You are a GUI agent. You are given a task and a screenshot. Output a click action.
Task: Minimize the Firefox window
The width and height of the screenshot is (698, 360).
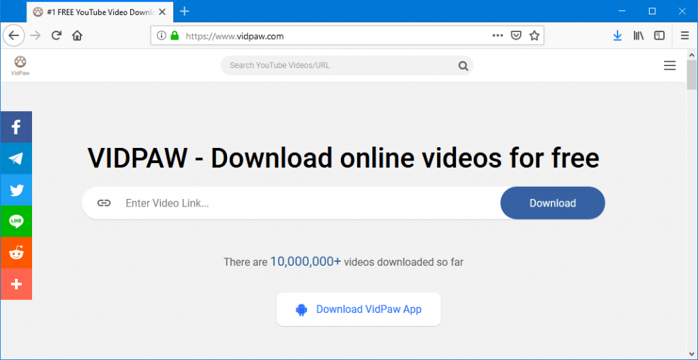pyautogui.click(x=623, y=12)
